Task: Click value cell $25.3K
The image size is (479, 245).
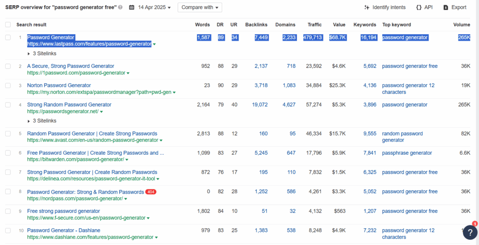Action: tap(337, 85)
